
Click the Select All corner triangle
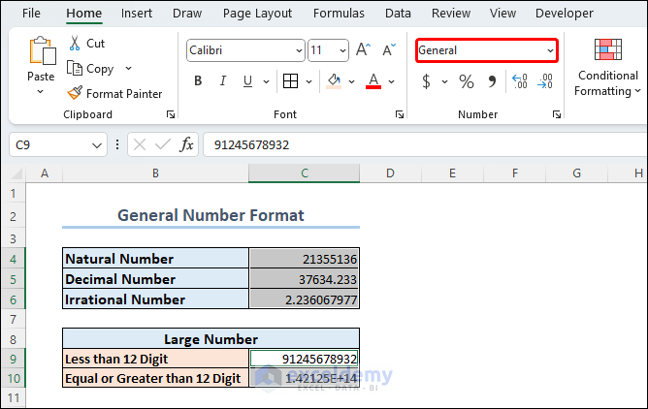[x=16, y=173]
